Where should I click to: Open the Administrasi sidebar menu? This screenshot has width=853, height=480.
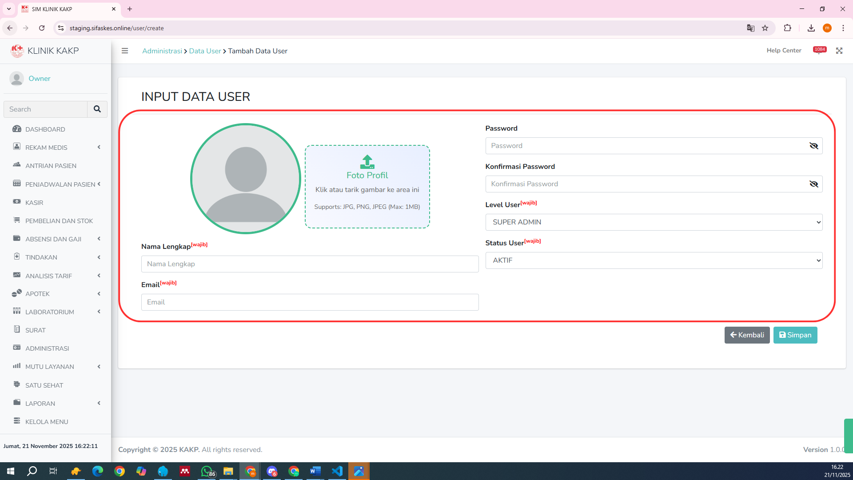pyautogui.click(x=47, y=348)
